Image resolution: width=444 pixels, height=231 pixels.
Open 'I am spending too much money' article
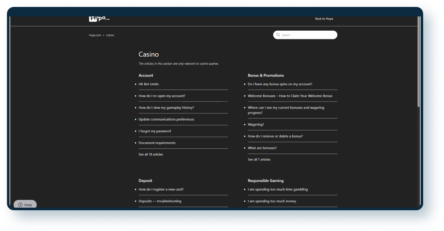pyautogui.click(x=272, y=201)
